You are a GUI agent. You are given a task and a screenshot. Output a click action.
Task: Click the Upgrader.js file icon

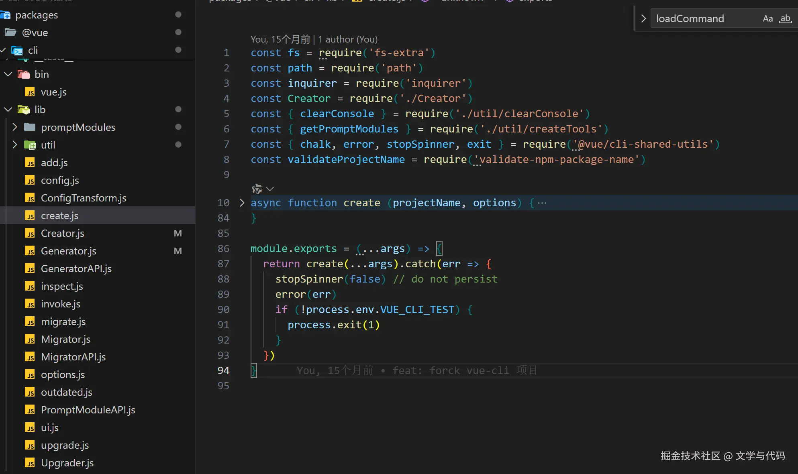pos(30,463)
